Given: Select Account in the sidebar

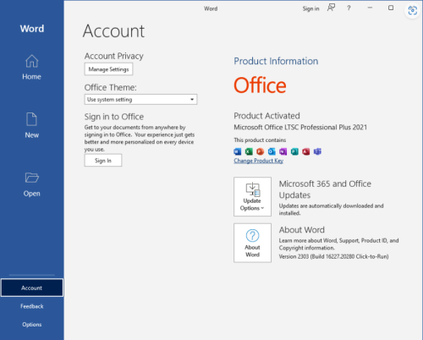Looking at the screenshot, I should pos(32,288).
